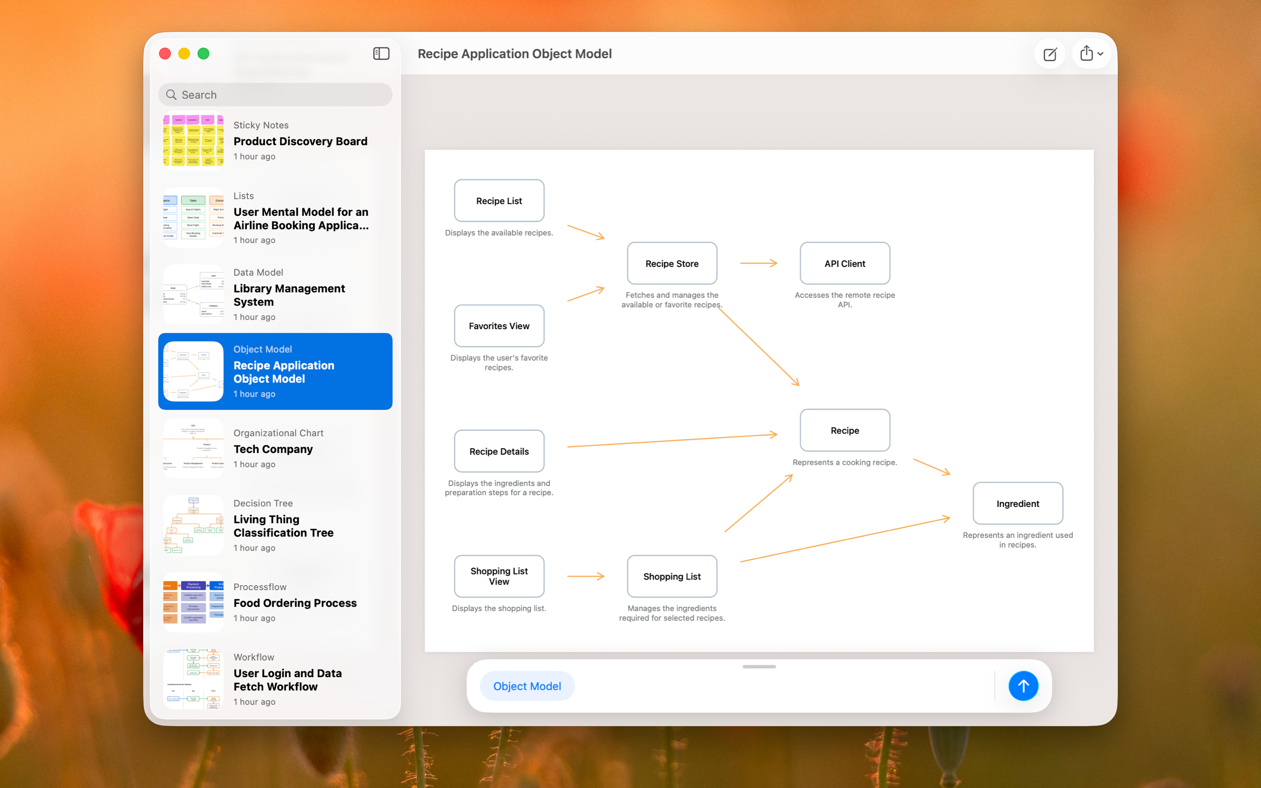
Task: Click 'Displays the available recipes.' caption
Action: point(499,232)
